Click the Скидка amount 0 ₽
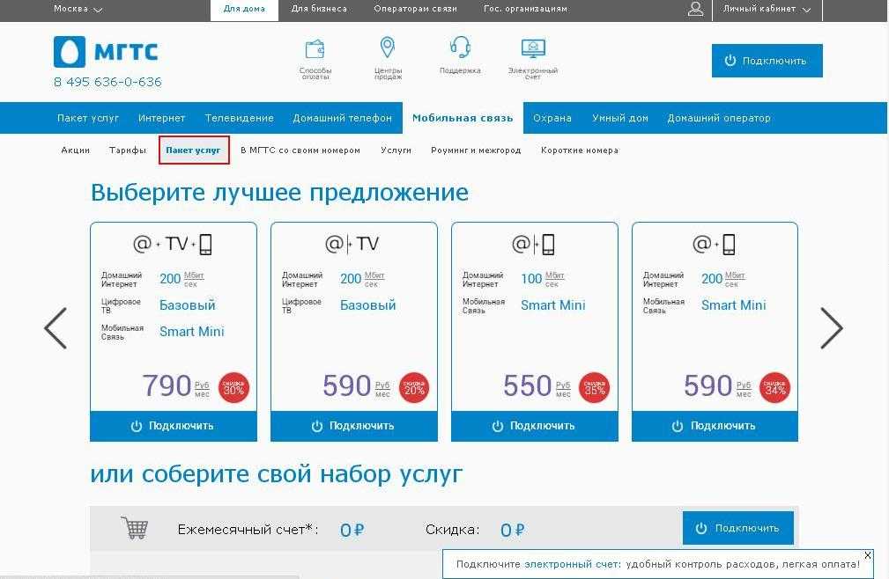The height and width of the screenshot is (579, 889). click(513, 530)
